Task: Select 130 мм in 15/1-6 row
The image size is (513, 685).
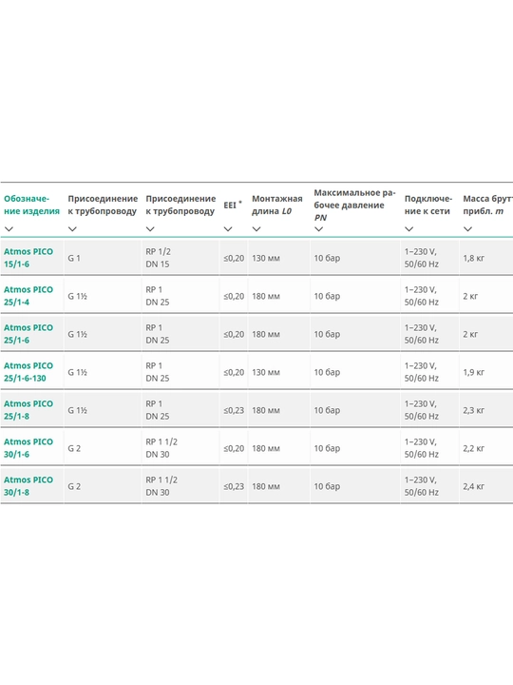Action: pos(266,258)
